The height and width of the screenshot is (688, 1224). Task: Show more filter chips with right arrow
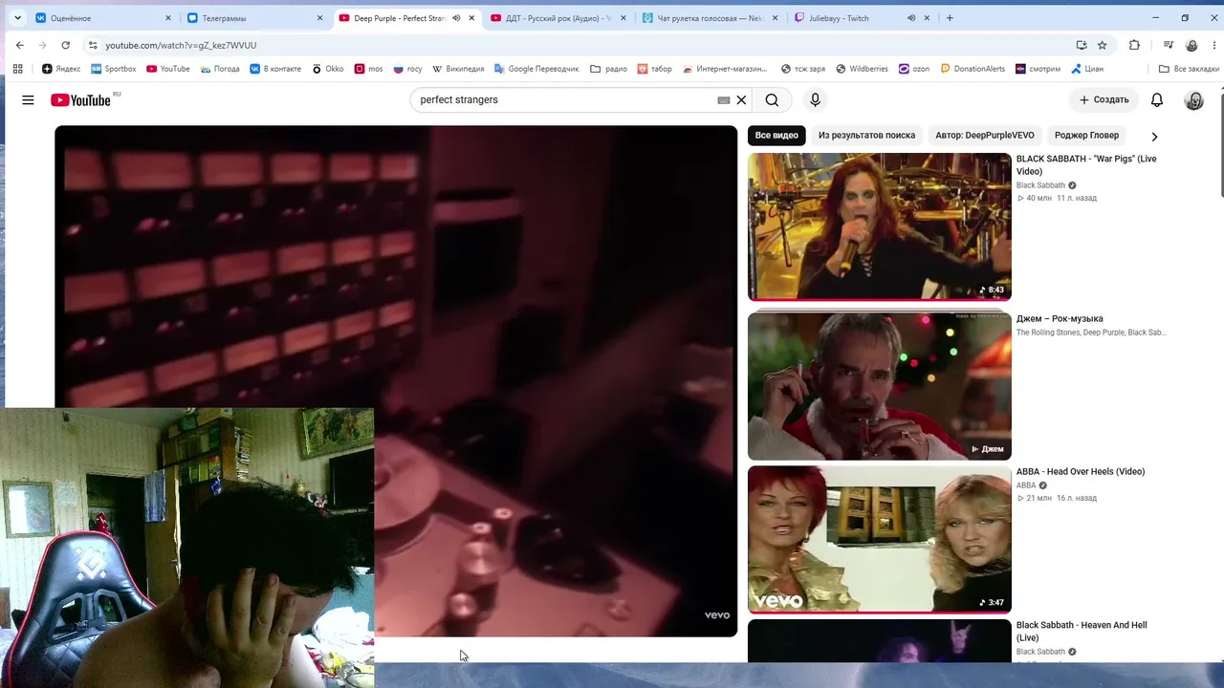click(1154, 136)
